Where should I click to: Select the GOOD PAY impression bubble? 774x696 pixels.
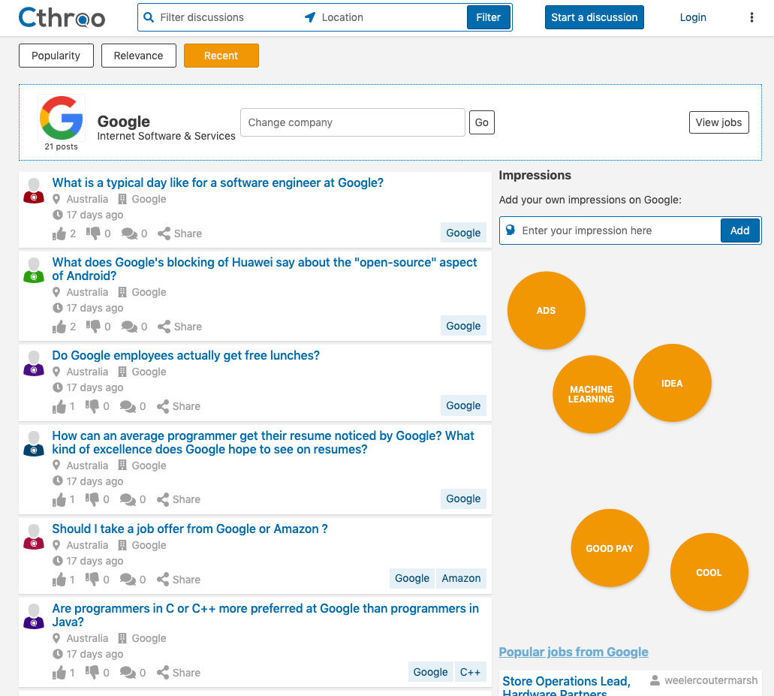[x=610, y=548]
